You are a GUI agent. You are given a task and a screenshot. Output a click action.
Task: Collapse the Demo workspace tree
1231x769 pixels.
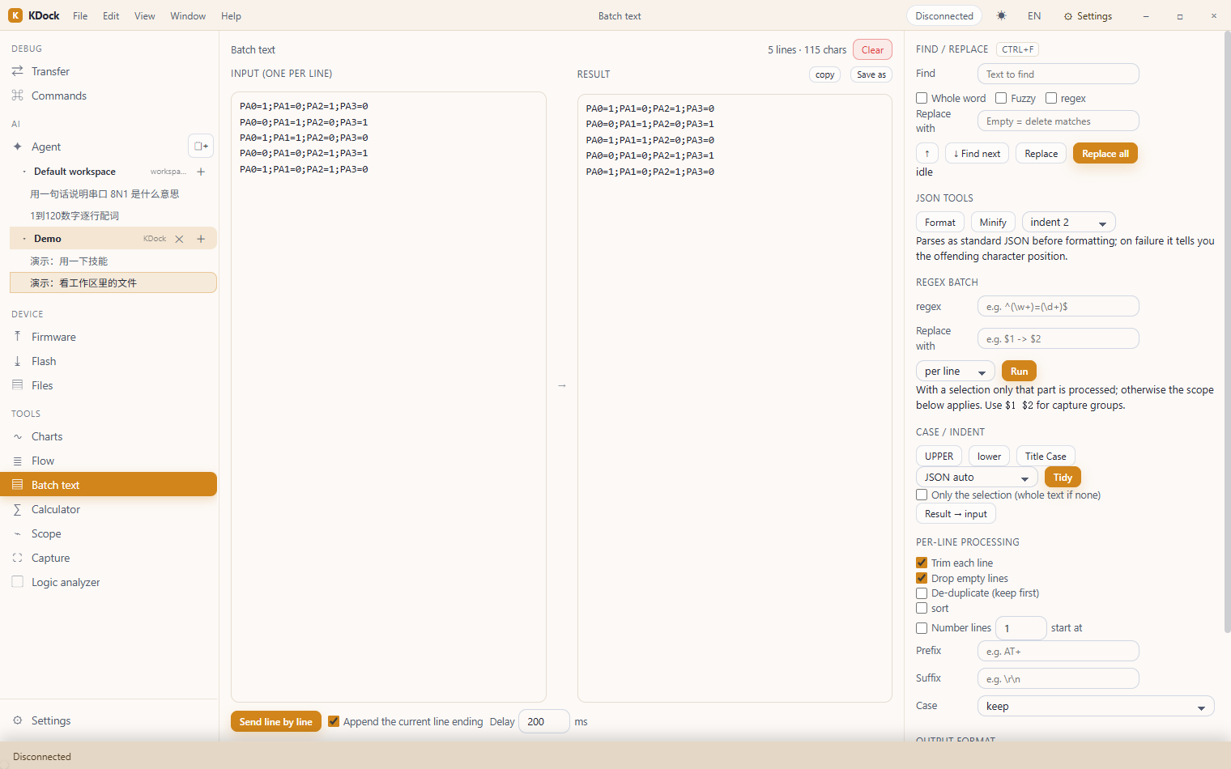click(x=24, y=239)
